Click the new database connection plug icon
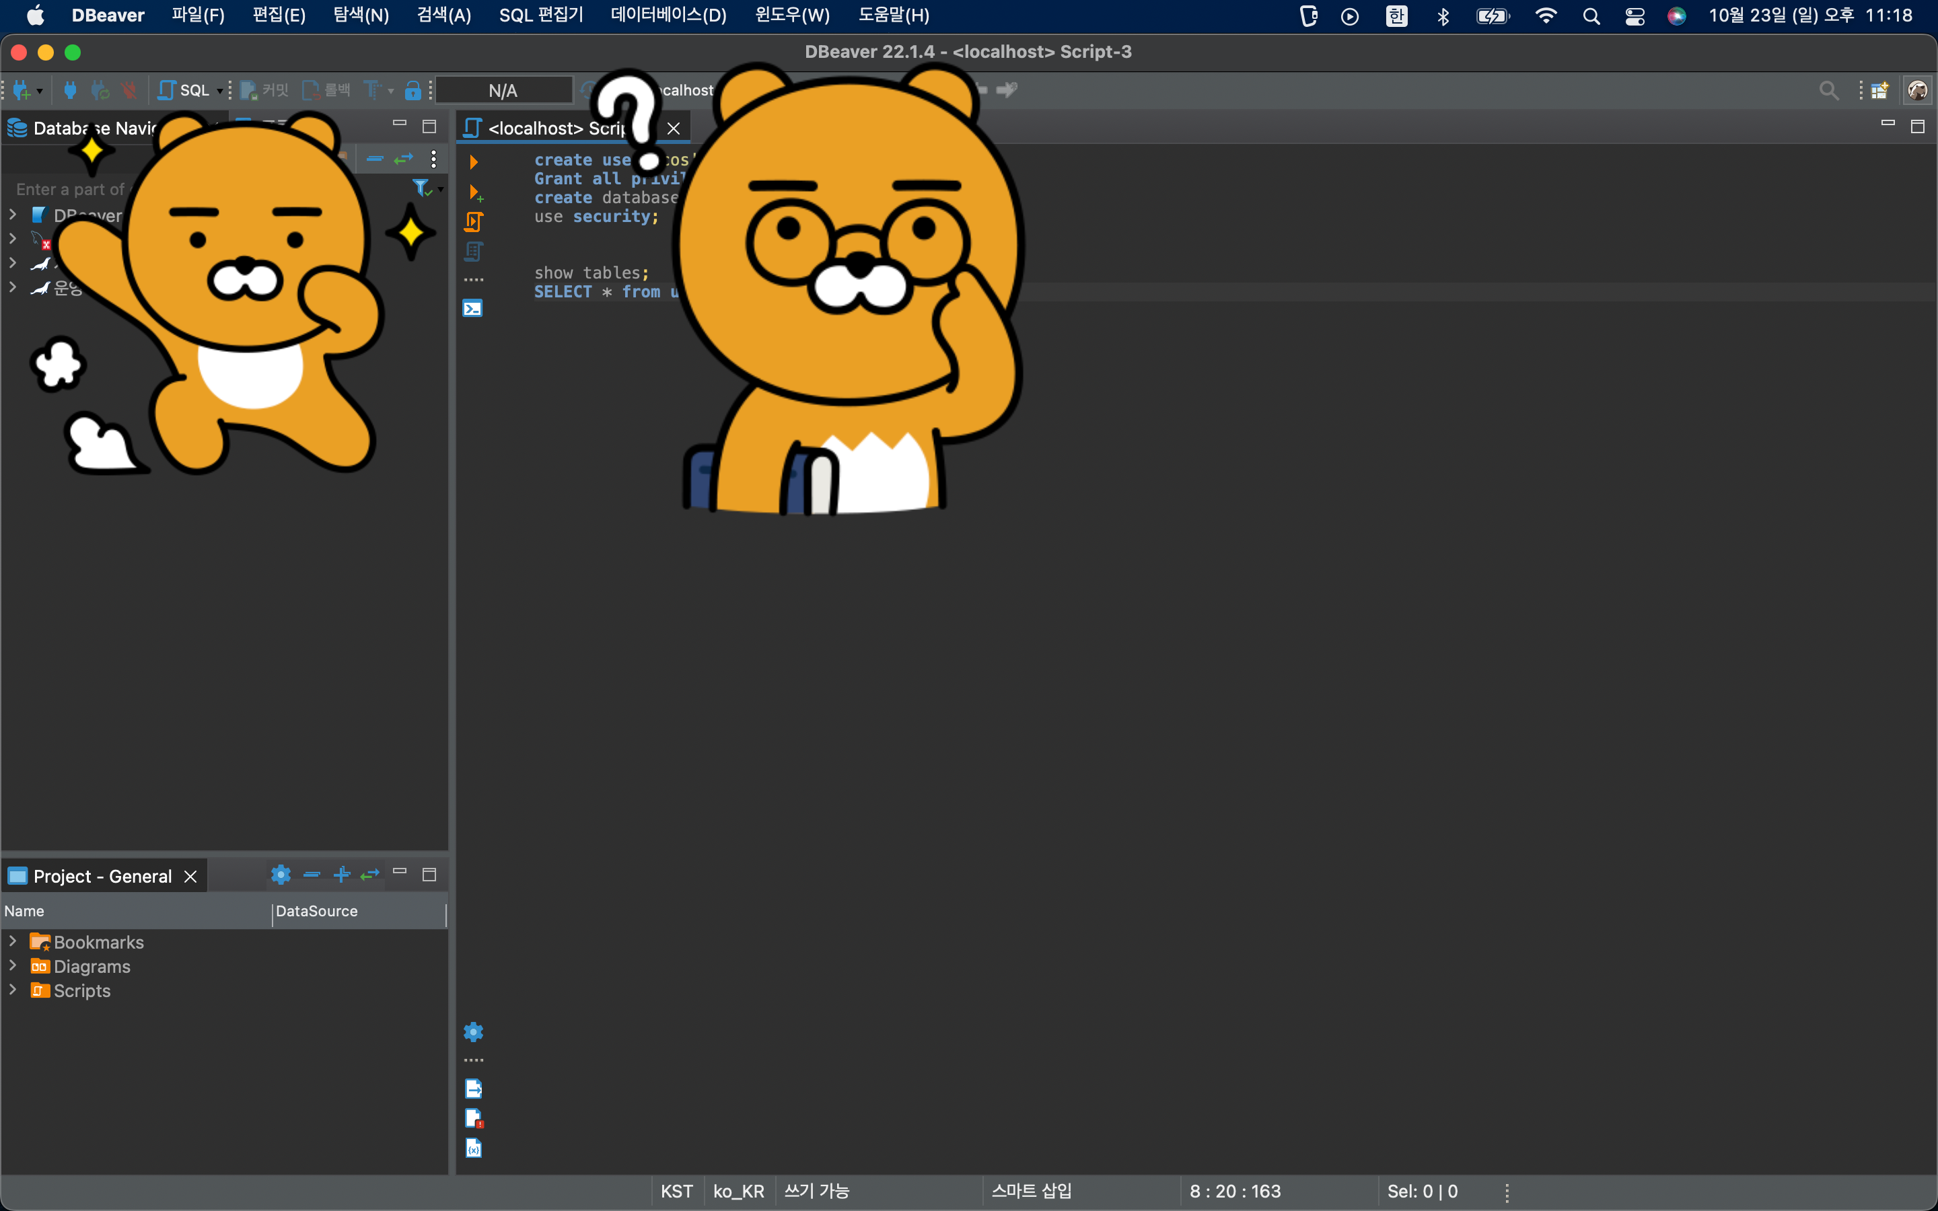1938x1211 pixels. click(22, 91)
